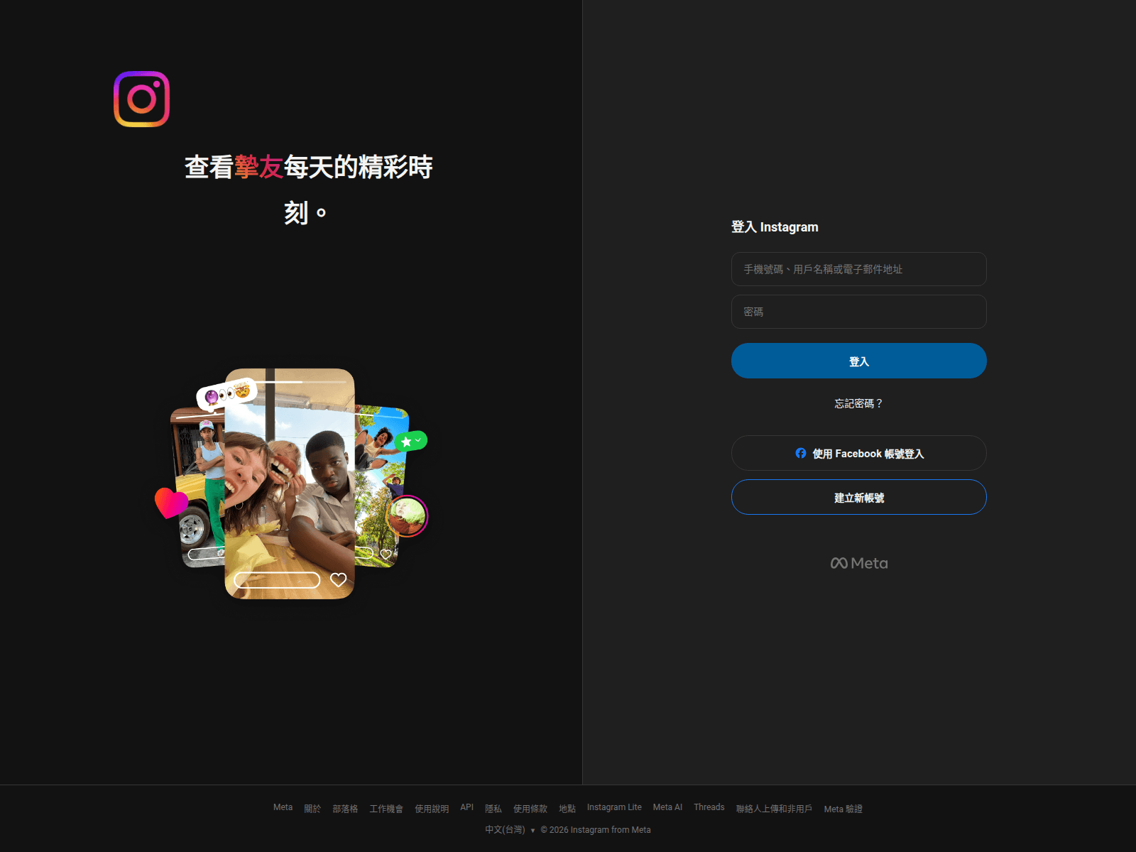The height and width of the screenshot is (852, 1136).
Task: Open the 隱私 privacy footer link
Action: tap(493, 809)
